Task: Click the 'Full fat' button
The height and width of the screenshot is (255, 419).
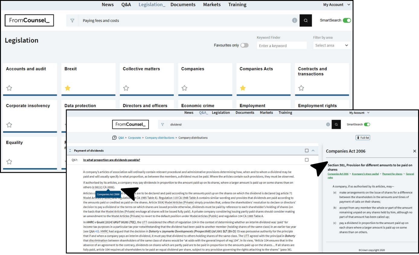Action: (x=363, y=138)
